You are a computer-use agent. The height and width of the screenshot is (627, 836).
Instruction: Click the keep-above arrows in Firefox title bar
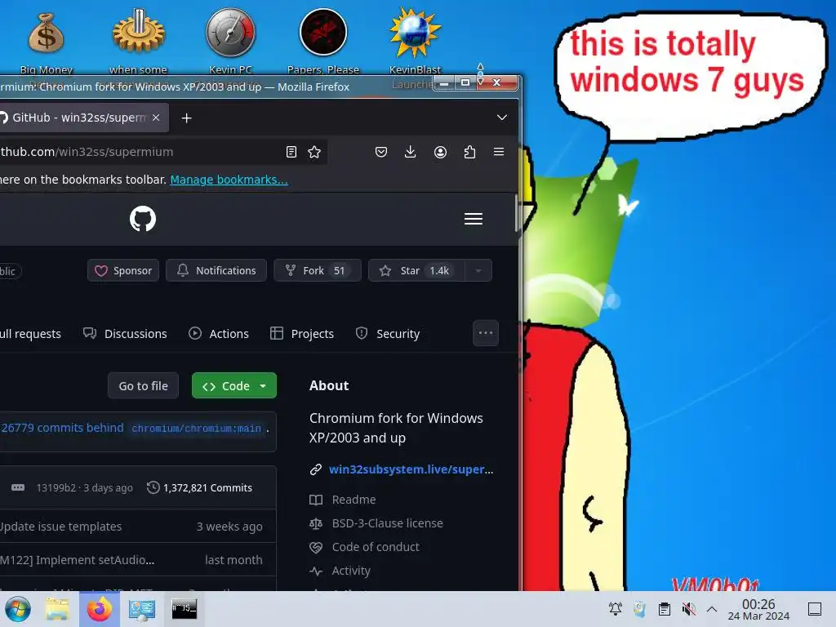click(x=480, y=74)
